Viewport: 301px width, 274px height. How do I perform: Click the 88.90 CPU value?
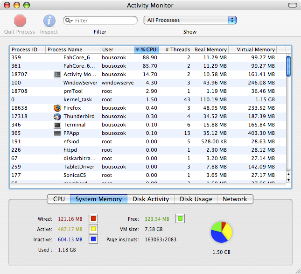click(x=150, y=57)
